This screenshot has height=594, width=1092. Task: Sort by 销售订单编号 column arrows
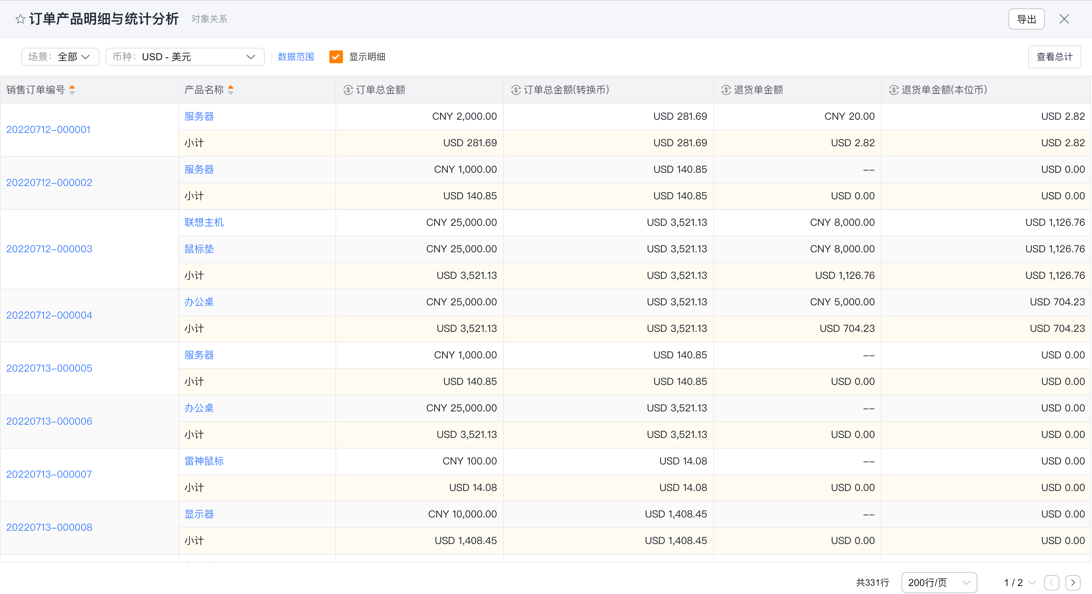coord(72,90)
